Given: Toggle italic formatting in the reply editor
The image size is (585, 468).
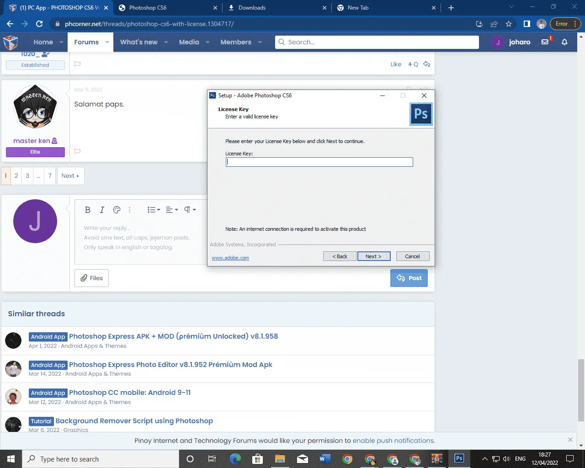Looking at the screenshot, I should (102, 210).
